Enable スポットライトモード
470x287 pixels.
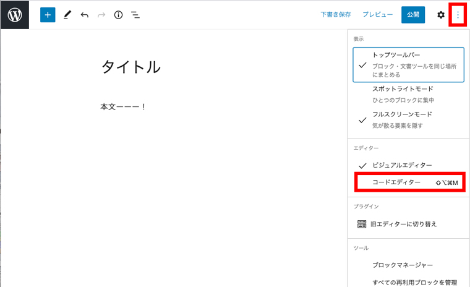point(409,95)
